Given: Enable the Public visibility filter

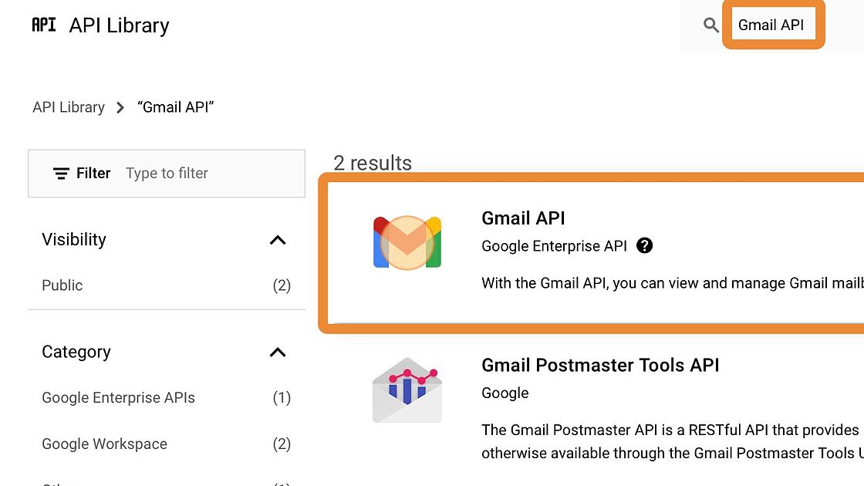Looking at the screenshot, I should coord(62,285).
